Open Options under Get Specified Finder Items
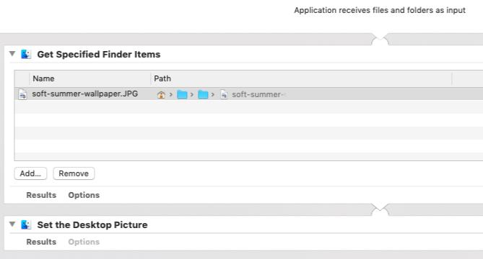483x259 pixels. pos(84,195)
